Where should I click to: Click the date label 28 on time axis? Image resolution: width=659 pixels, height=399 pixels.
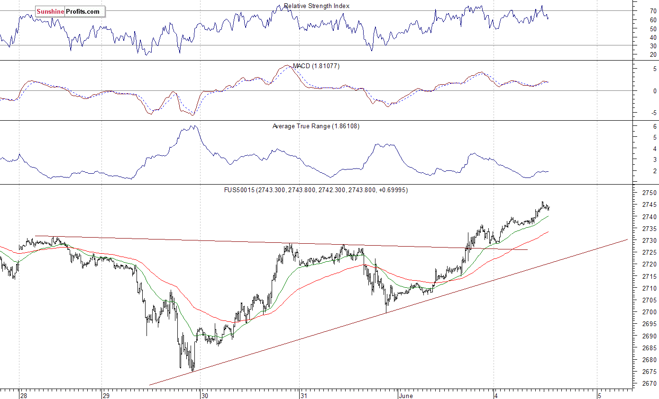24,395
